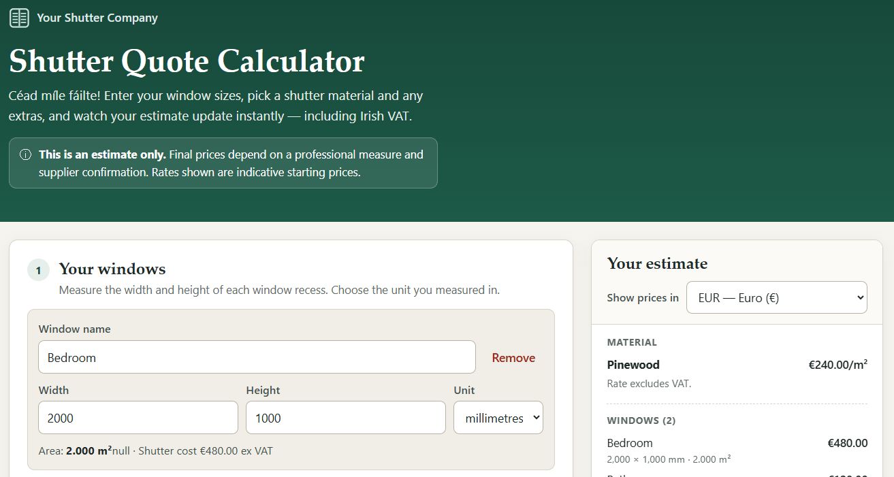
Task: Click the MATERIAL section label
Action: tap(632, 342)
